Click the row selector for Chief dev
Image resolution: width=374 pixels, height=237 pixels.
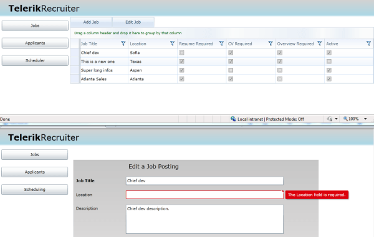pos(75,53)
